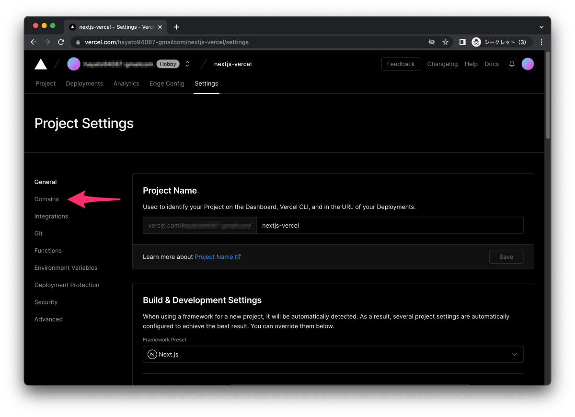
Task: Open the Framework Preset dropdown showing Next.js
Action: (333, 355)
